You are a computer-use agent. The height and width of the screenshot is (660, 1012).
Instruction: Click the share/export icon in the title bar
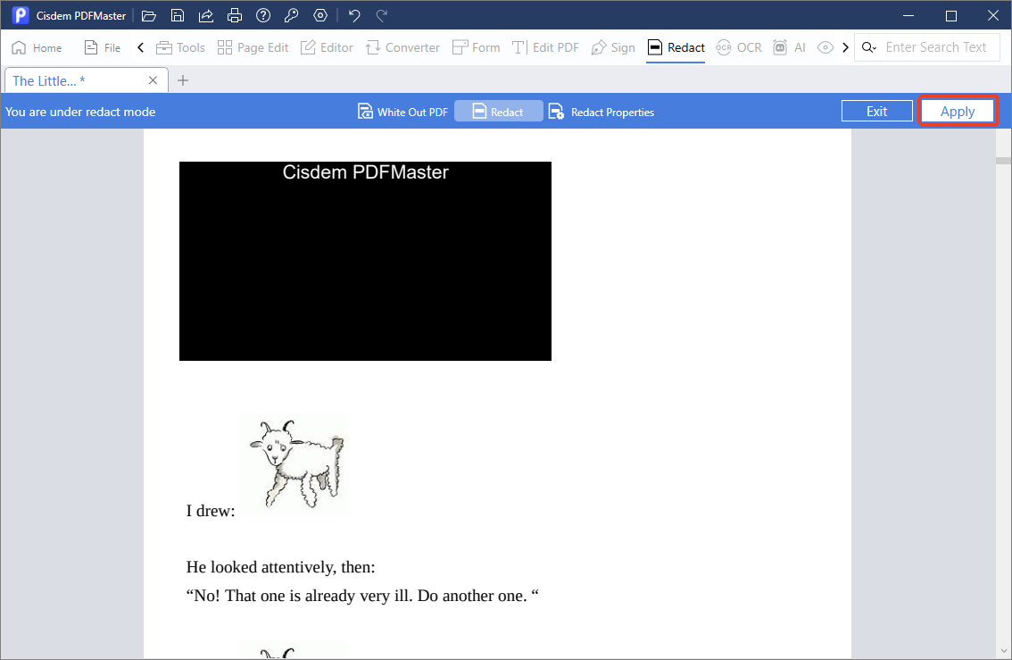[x=206, y=15]
